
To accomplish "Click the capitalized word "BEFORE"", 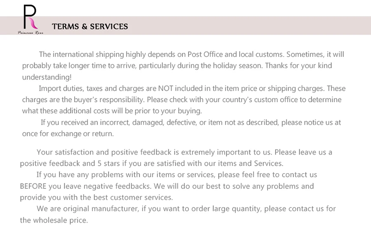I will click(33, 186).
